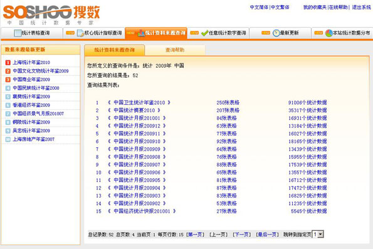The height and width of the screenshot is (249, 373).
Task: Open 我的收藏夹 link
Action: coord(315,8)
